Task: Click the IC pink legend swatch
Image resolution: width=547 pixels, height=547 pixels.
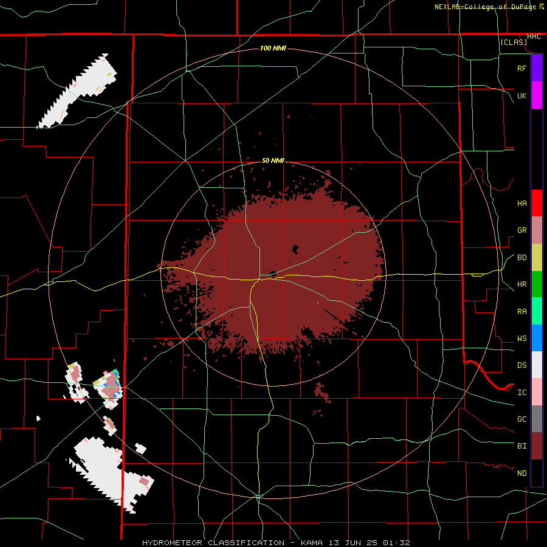Action: click(537, 392)
